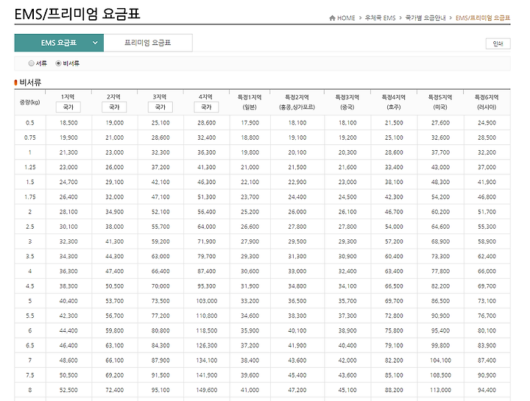Image resolution: width=530 pixels, height=401 pixels.
Task: Click the 19,000 cell in 2지역
Action: (x=115, y=123)
